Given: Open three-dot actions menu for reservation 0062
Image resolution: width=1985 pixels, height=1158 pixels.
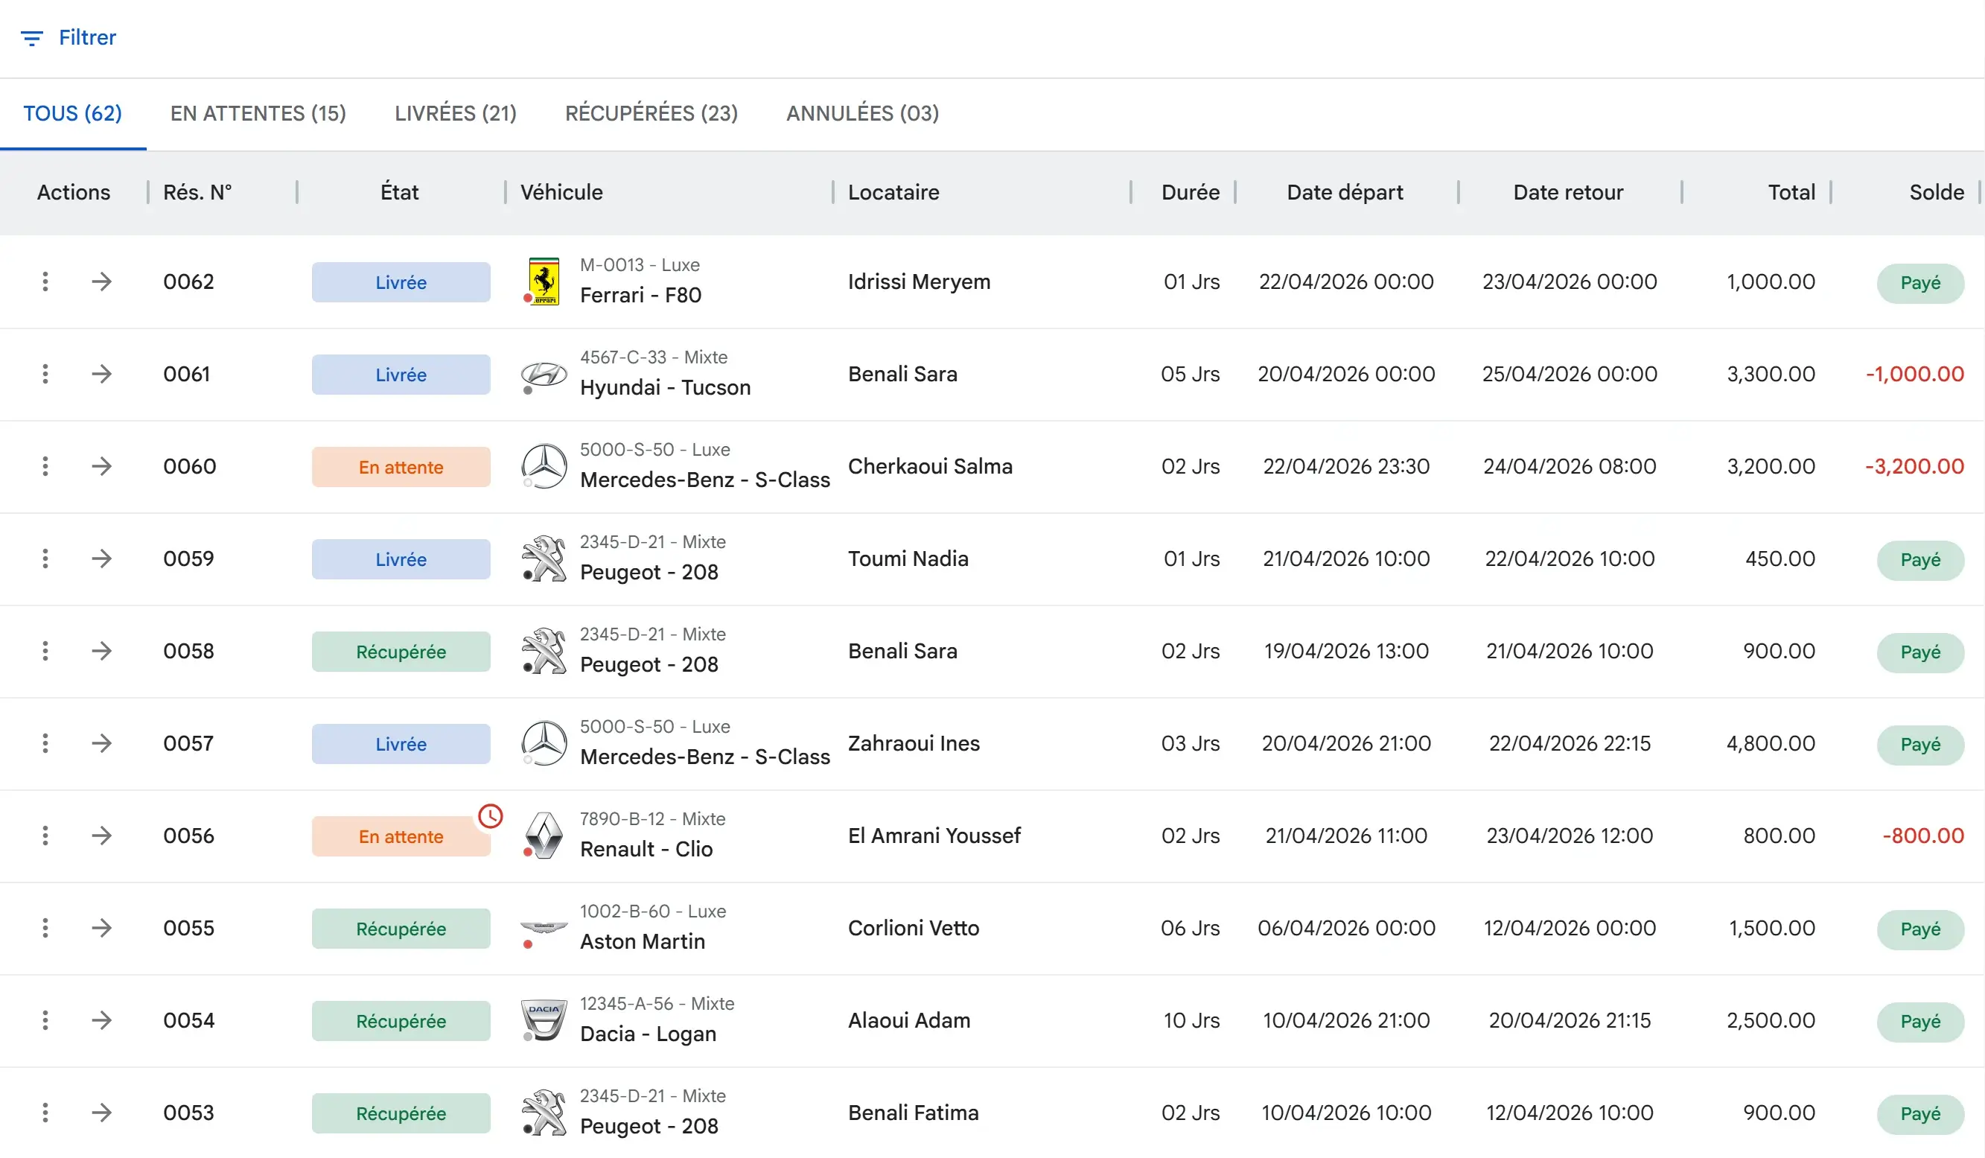Looking at the screenshot, I should click(45, 281).
